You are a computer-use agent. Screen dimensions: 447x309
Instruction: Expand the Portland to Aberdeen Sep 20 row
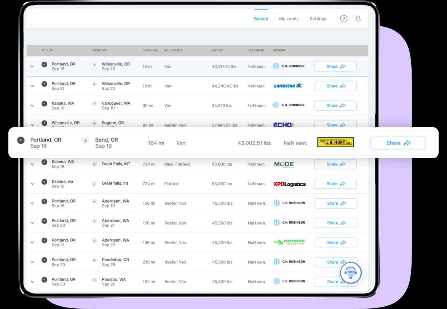tap(32, 223)
